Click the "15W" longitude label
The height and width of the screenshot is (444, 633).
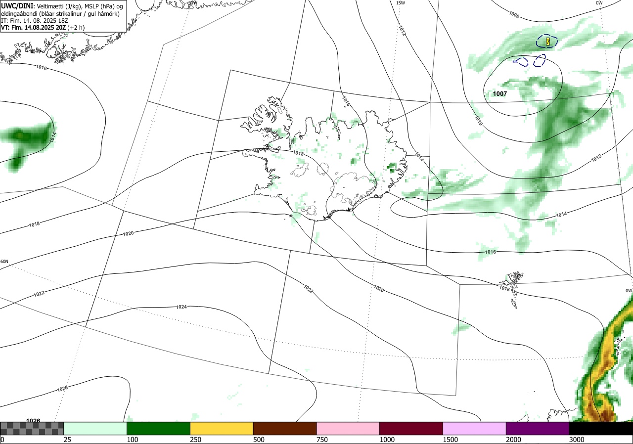click(401, 3)
